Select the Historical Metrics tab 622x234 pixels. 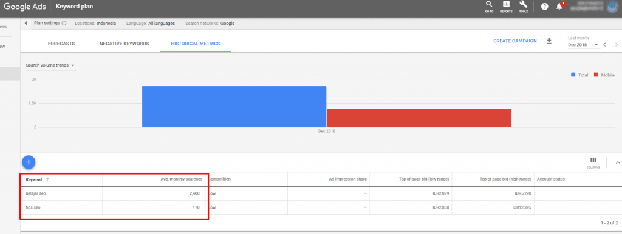(196, 44)
